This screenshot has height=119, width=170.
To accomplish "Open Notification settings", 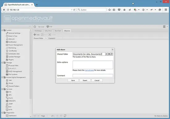I will pos(11,42).
